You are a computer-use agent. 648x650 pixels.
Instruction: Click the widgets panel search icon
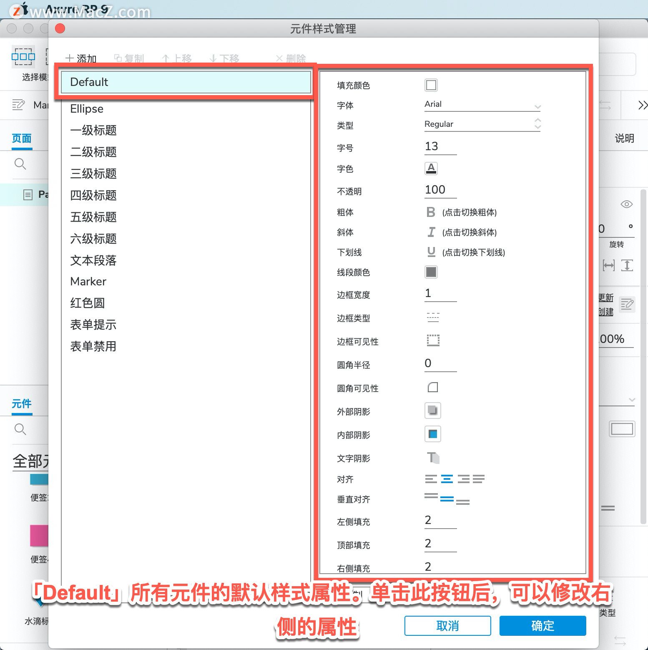pyautogui.click(x=20, y=429)
